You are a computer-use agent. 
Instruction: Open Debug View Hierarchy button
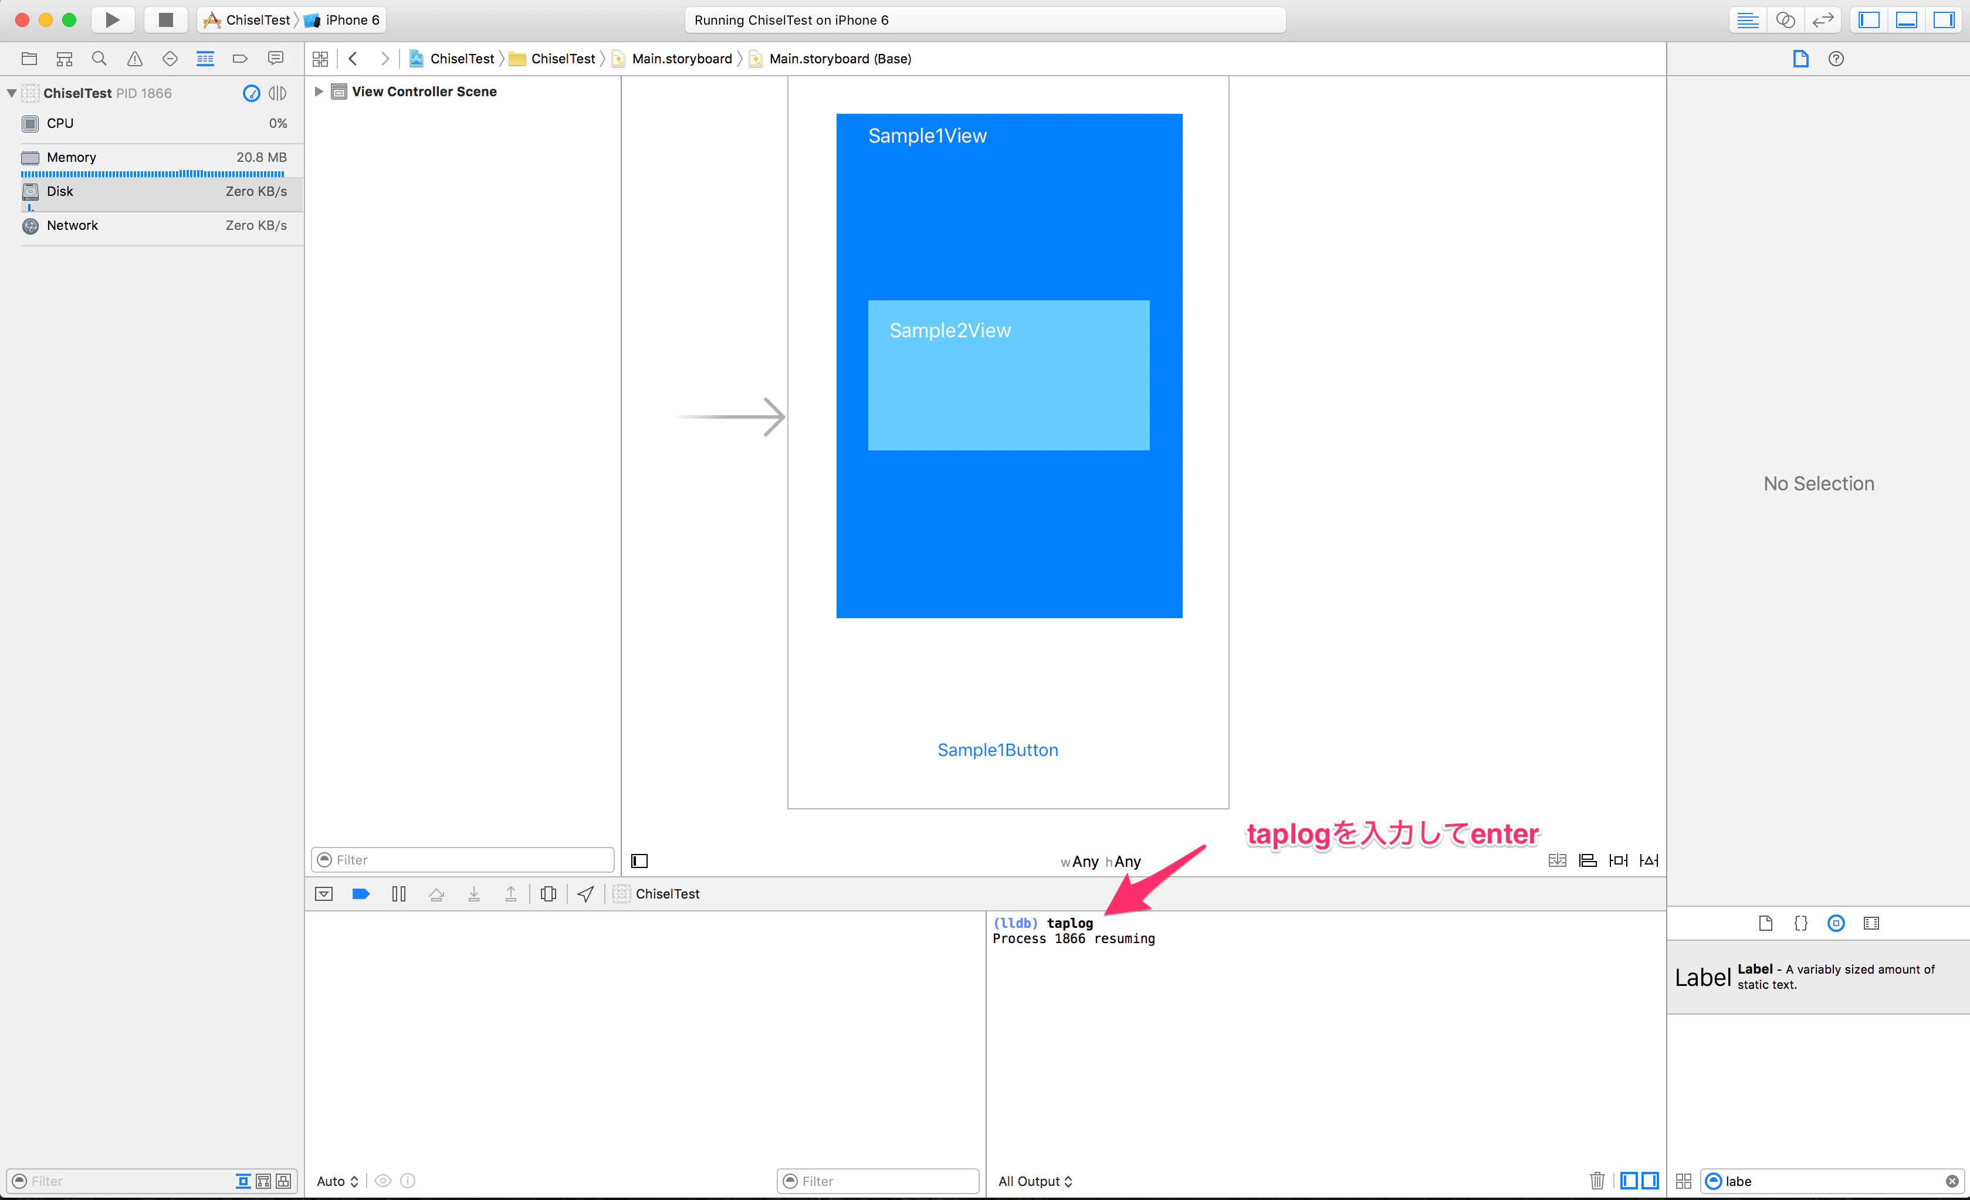tap(549, 894)
